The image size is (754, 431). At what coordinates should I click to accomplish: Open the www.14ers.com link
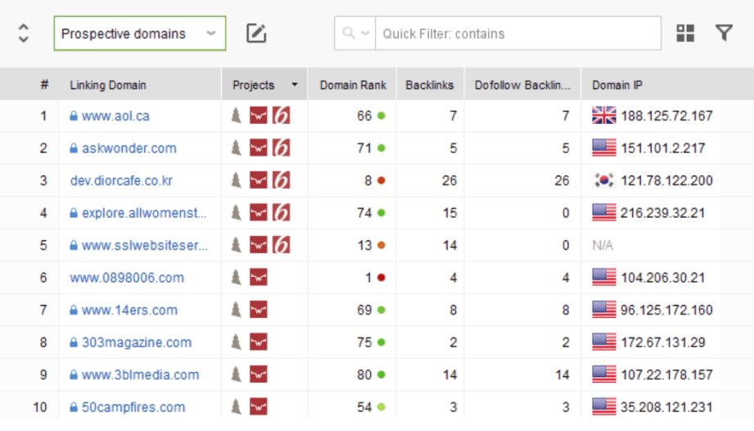[x=129, y=310]
